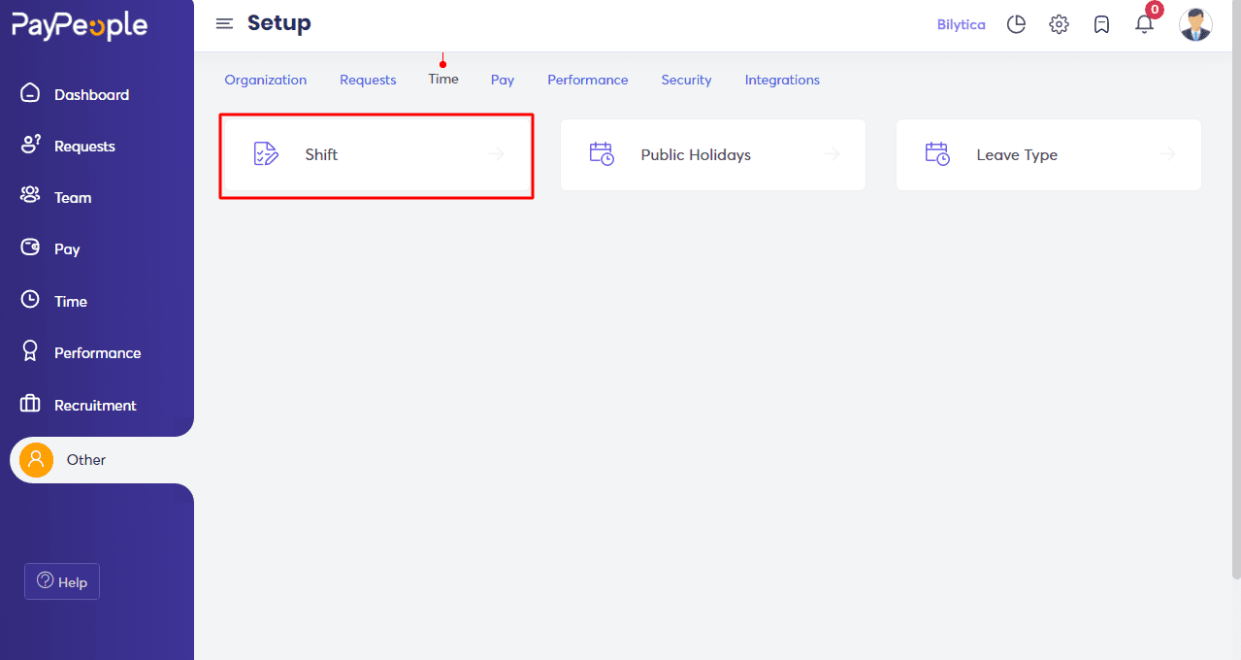Click the Recruitment briefcase icon in sidebar
Screen dimensions: 1241x660
click(x=30, y=404)
